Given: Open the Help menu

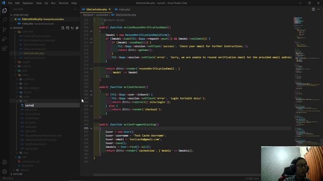Looking at the screenshot, I should (74, 3).
